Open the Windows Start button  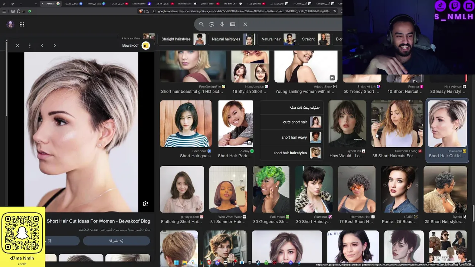pos(177,263)
